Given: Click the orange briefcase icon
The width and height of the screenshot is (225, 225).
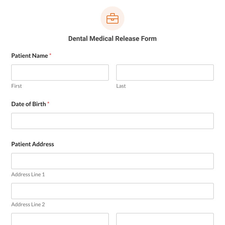Looking at the screenshot, I should (x=112, y=18).
